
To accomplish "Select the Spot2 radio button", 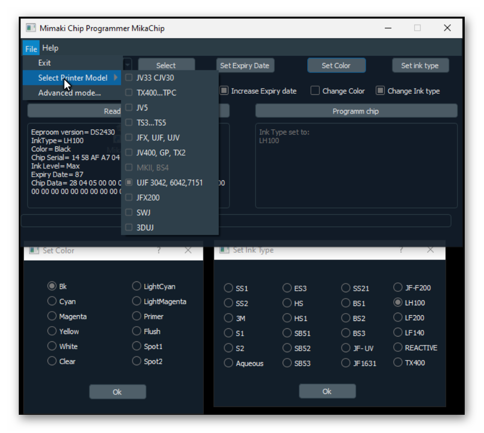I will pyautogui.click(x=137, y=361).
